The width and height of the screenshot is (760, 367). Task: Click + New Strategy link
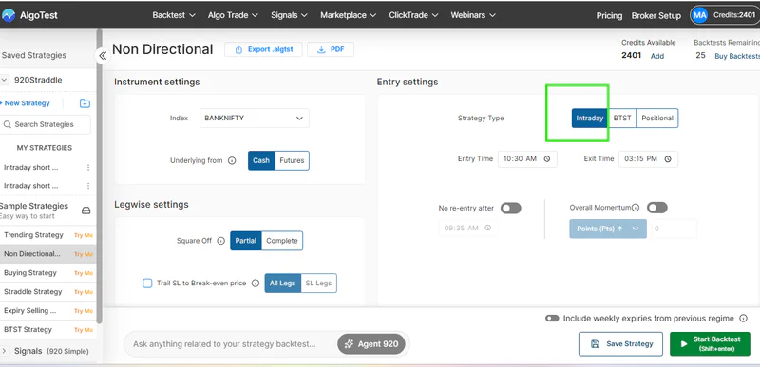click(x=26, y=103)
